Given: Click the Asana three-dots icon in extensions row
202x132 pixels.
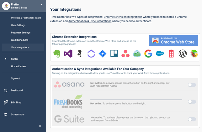Looking at the screenshot, I should coord(125,53).
